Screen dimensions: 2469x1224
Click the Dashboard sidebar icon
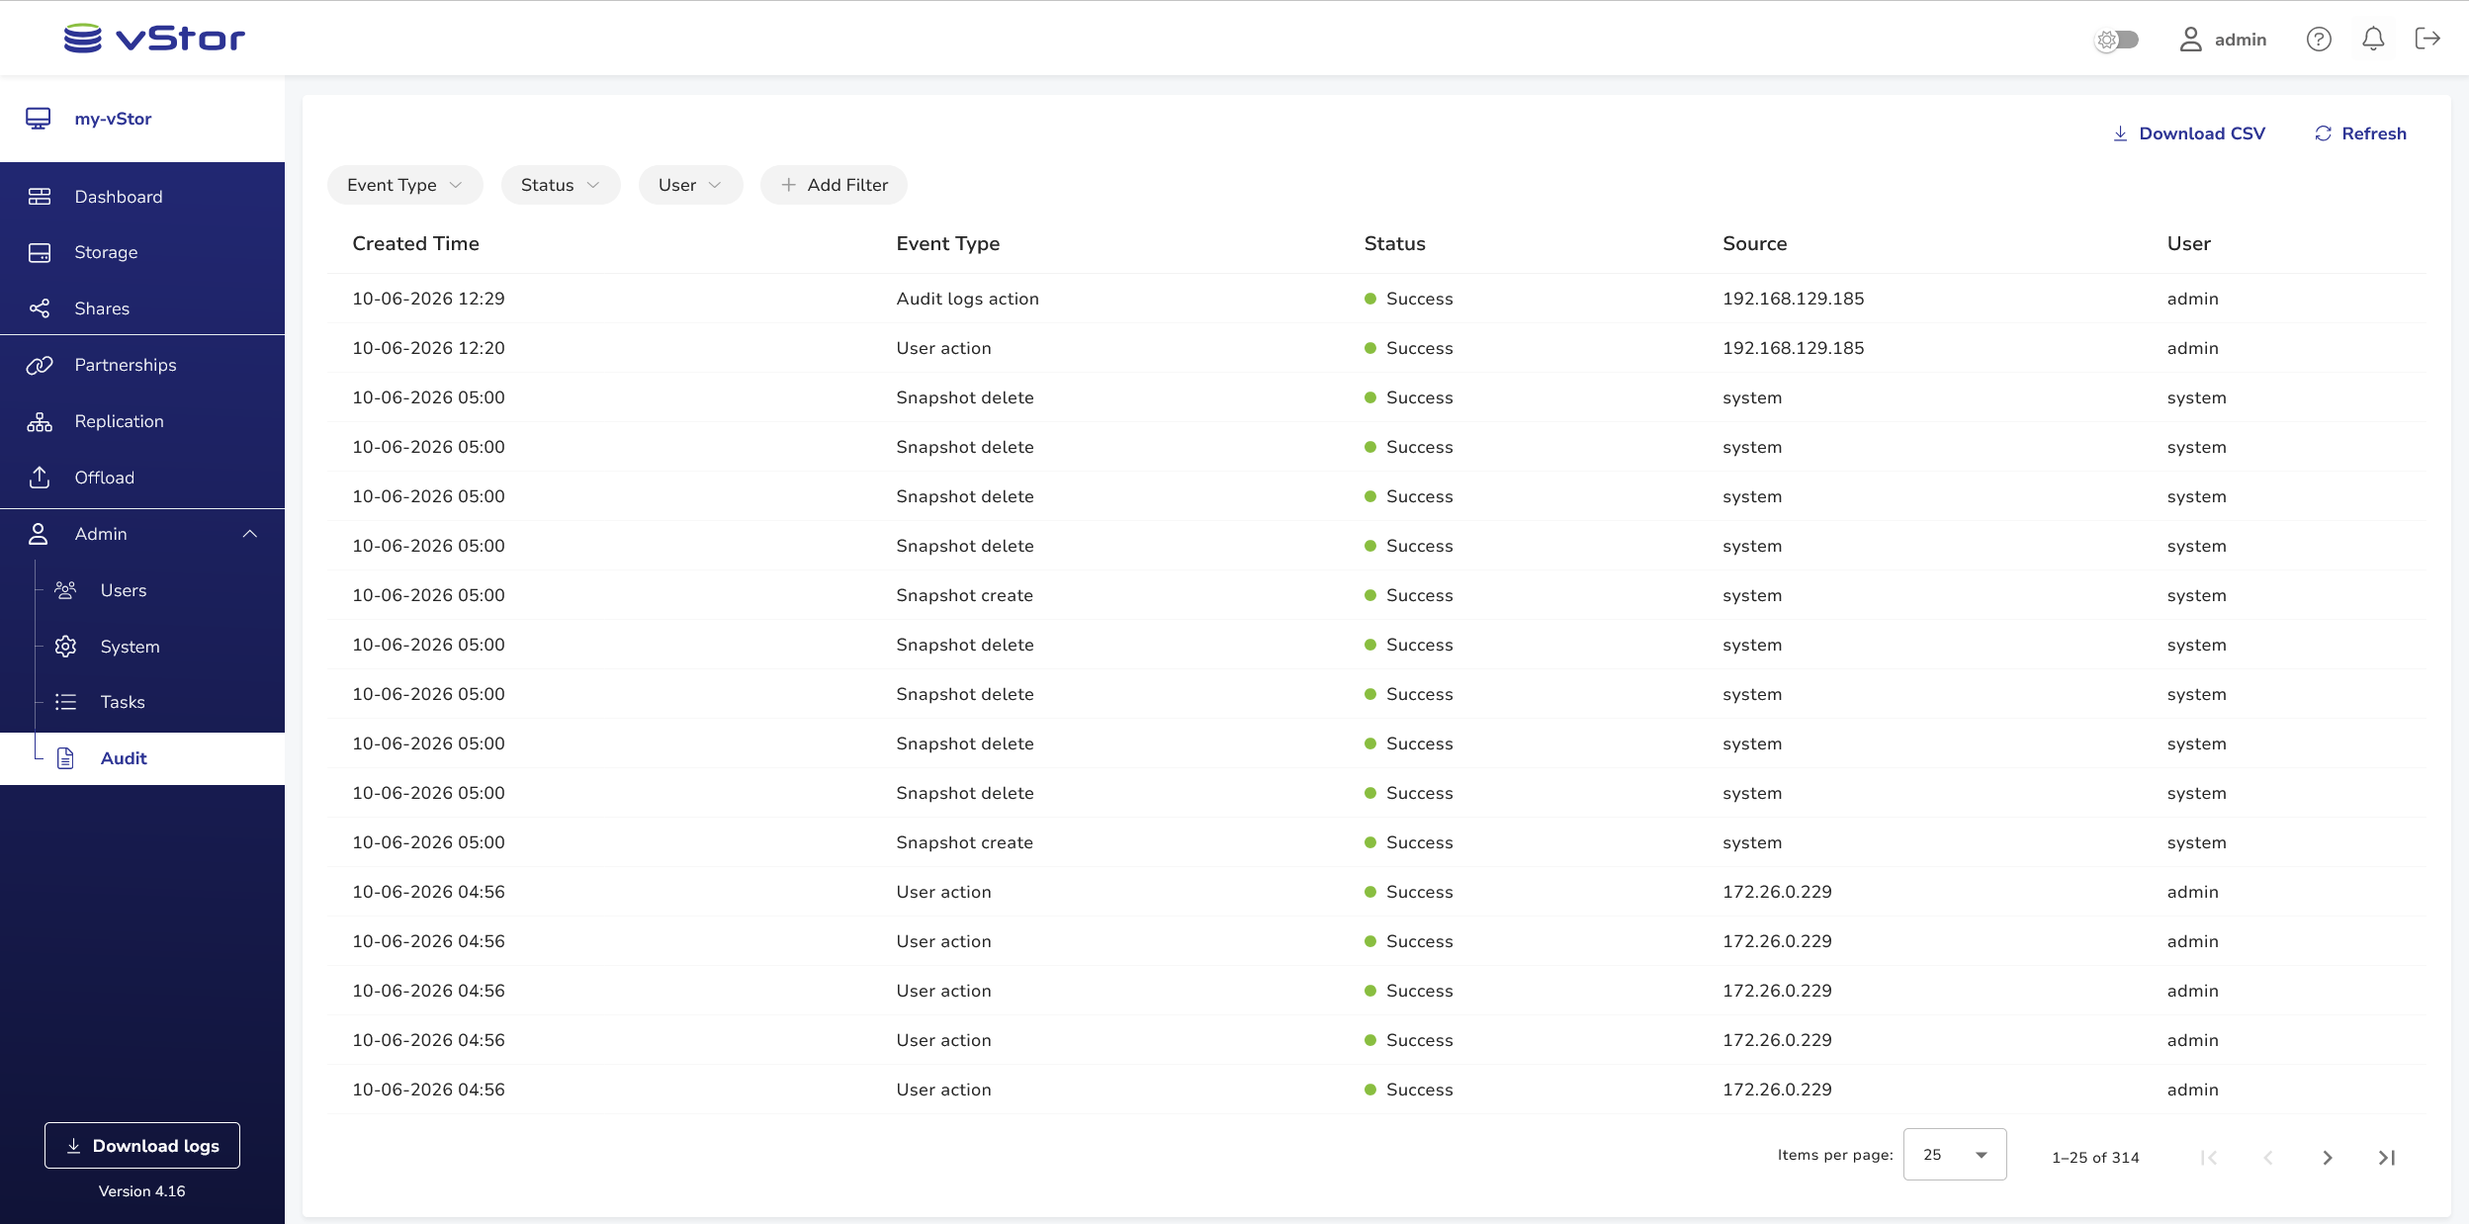pyautogui.click(x=40, y=197)
